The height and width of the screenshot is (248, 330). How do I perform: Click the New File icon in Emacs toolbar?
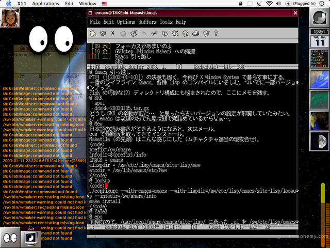point(93,34)
